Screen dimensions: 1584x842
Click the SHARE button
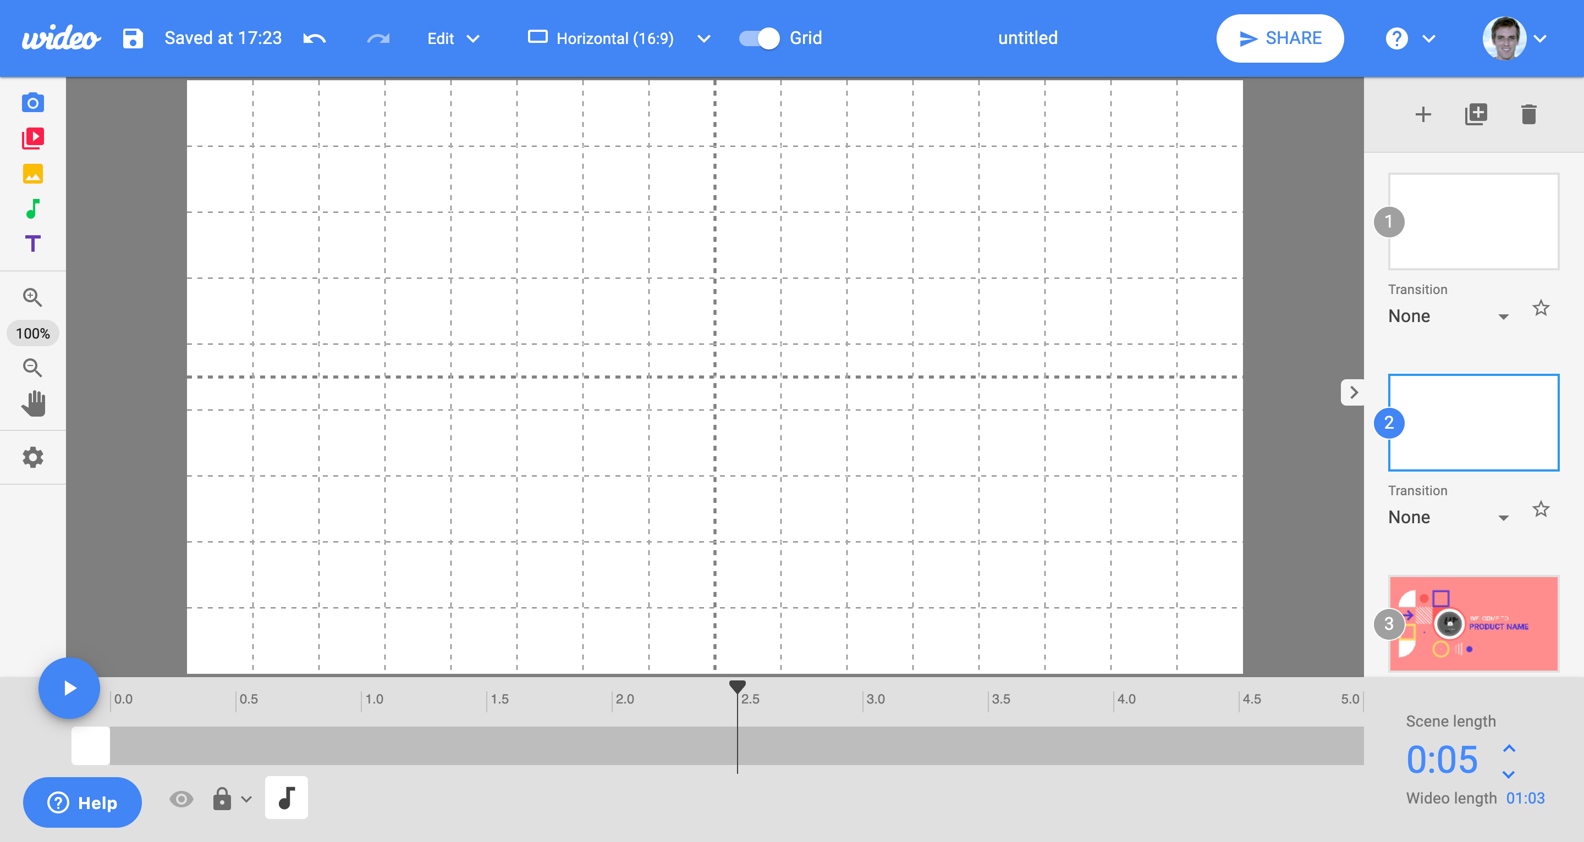click(x=1280, y=38)
